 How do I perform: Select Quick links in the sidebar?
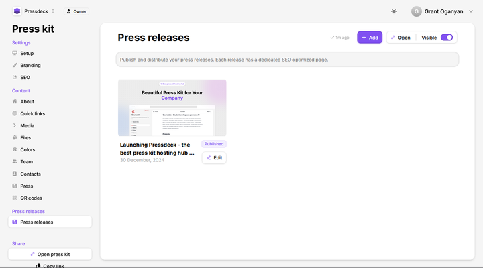click(32, 114)
